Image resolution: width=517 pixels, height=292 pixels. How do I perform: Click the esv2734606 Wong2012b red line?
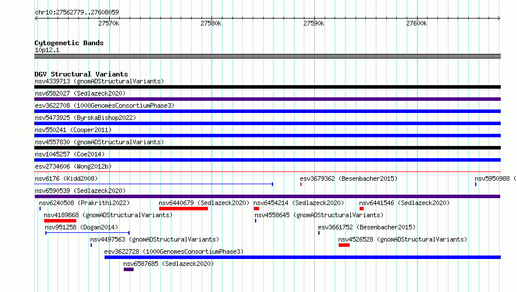click(267, 171)
